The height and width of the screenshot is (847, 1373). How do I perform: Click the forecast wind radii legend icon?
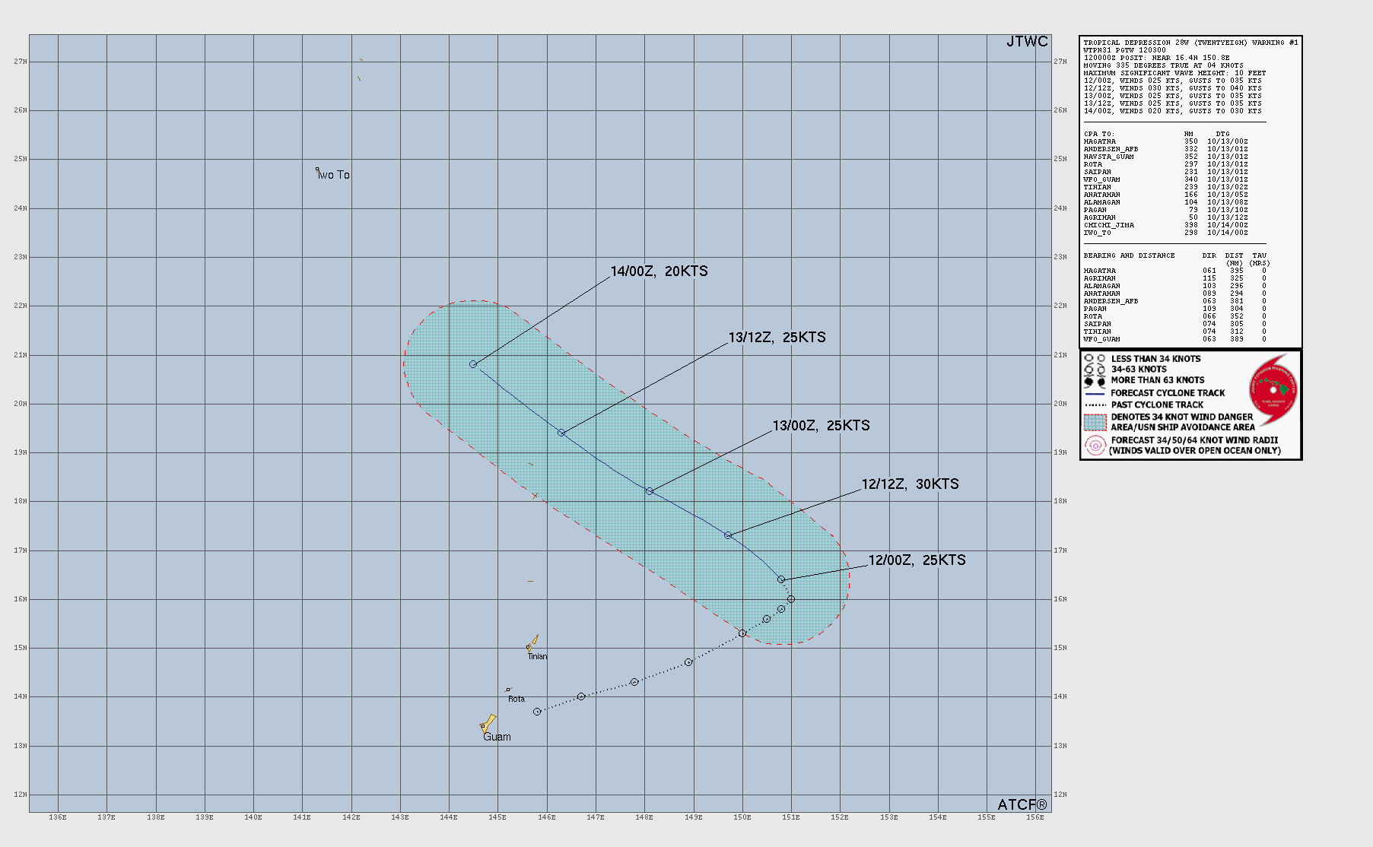point(1095,446)
